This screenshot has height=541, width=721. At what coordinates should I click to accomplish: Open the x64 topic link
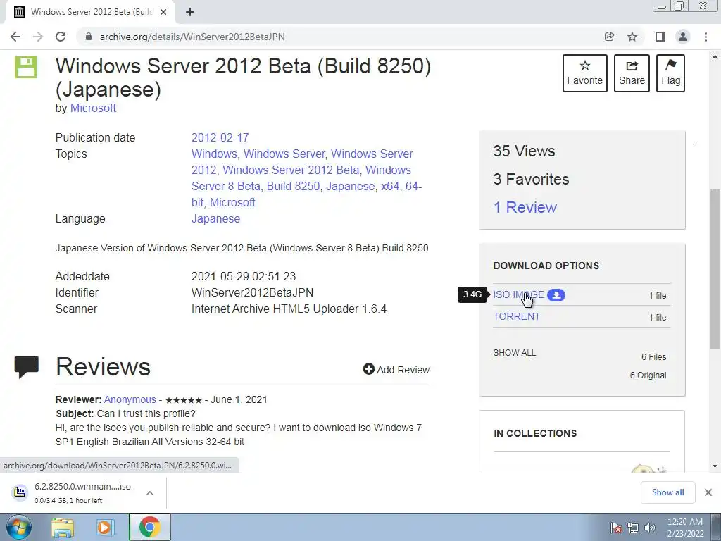point(390,186)
